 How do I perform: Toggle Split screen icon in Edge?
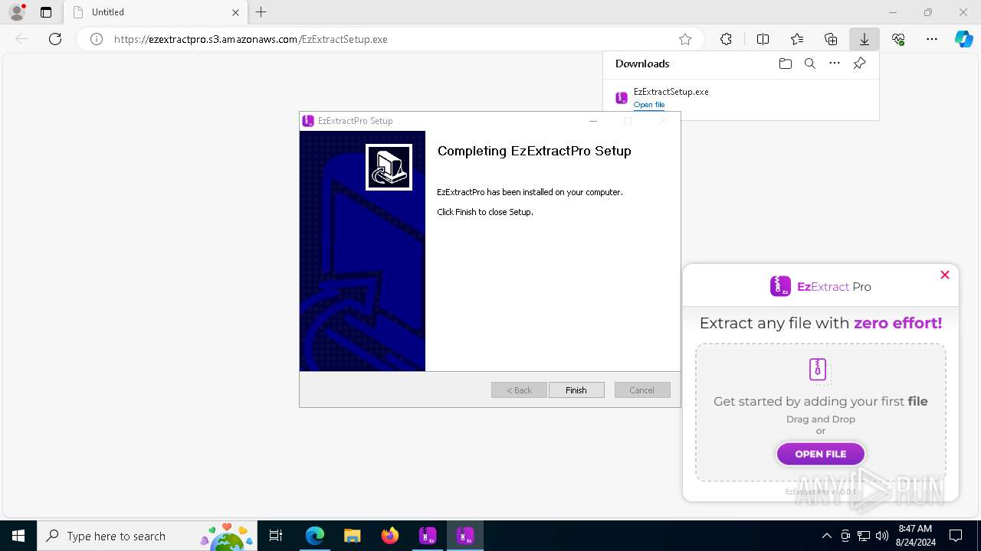763,39
